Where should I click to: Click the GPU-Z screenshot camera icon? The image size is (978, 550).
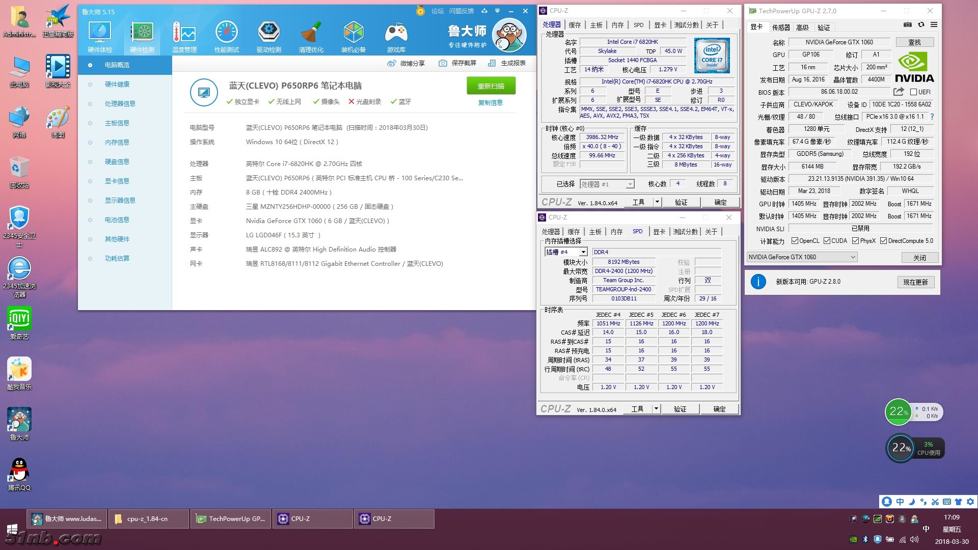908,24
